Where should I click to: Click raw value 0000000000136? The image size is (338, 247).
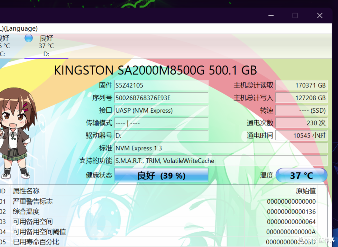pos(291,212)
